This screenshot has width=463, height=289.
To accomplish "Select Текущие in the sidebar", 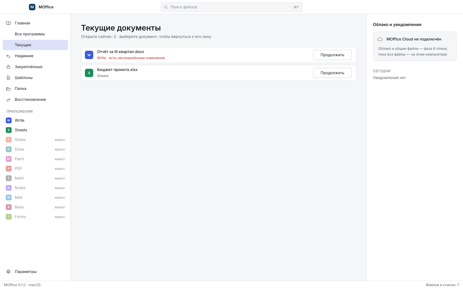I will pyautogui.click(x=35, y=45).
